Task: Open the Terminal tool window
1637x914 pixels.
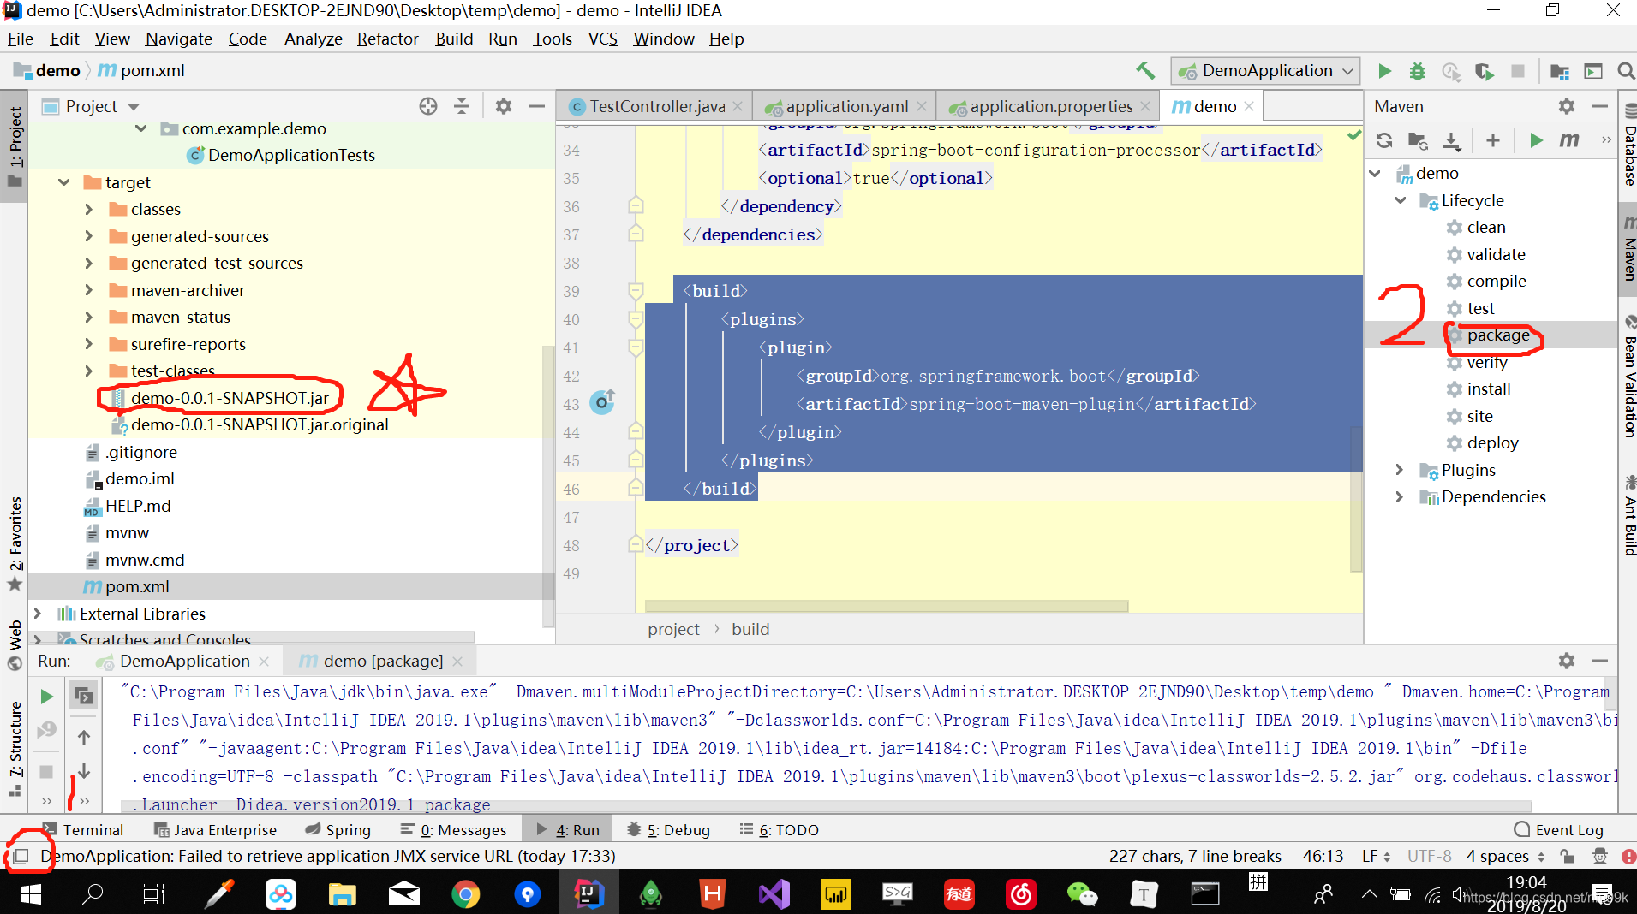Action: 83,829
